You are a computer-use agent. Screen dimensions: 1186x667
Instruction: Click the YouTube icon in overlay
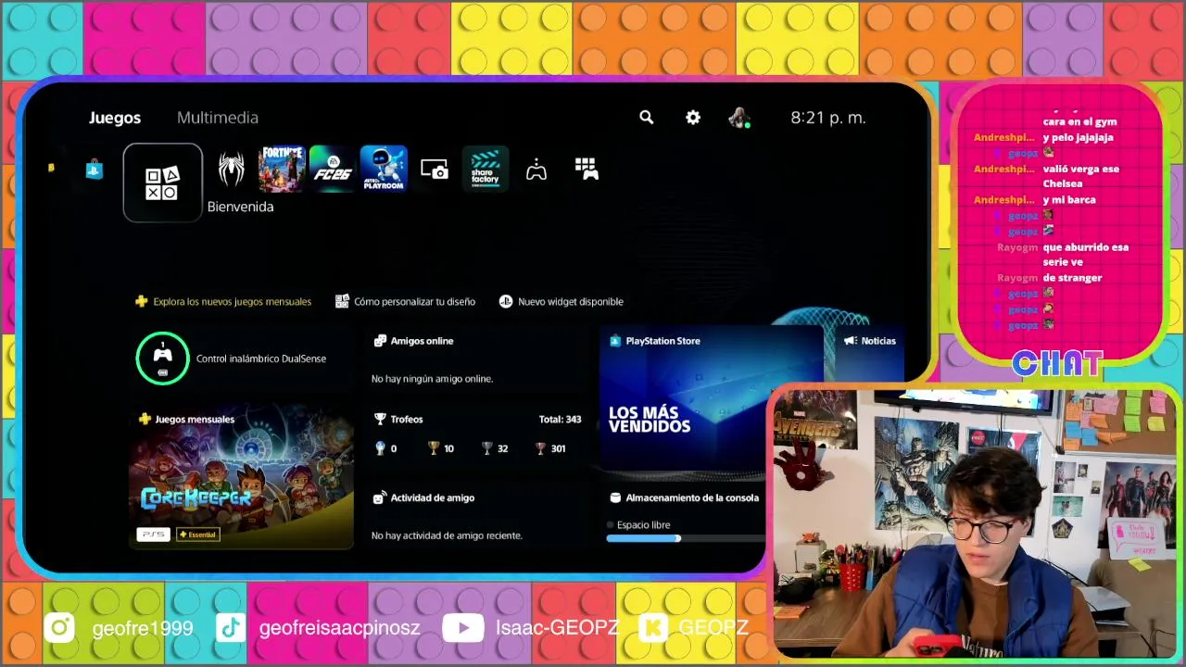pyautogui.click(x=462, y=628)
